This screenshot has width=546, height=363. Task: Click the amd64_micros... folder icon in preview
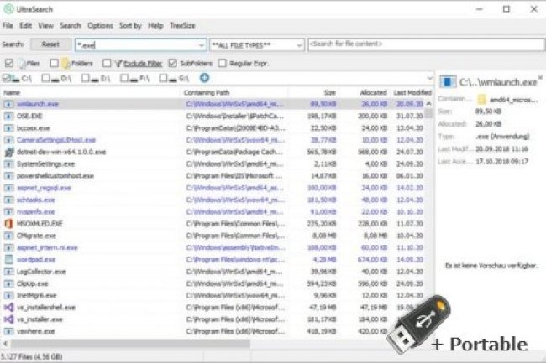tap(481, 100)
